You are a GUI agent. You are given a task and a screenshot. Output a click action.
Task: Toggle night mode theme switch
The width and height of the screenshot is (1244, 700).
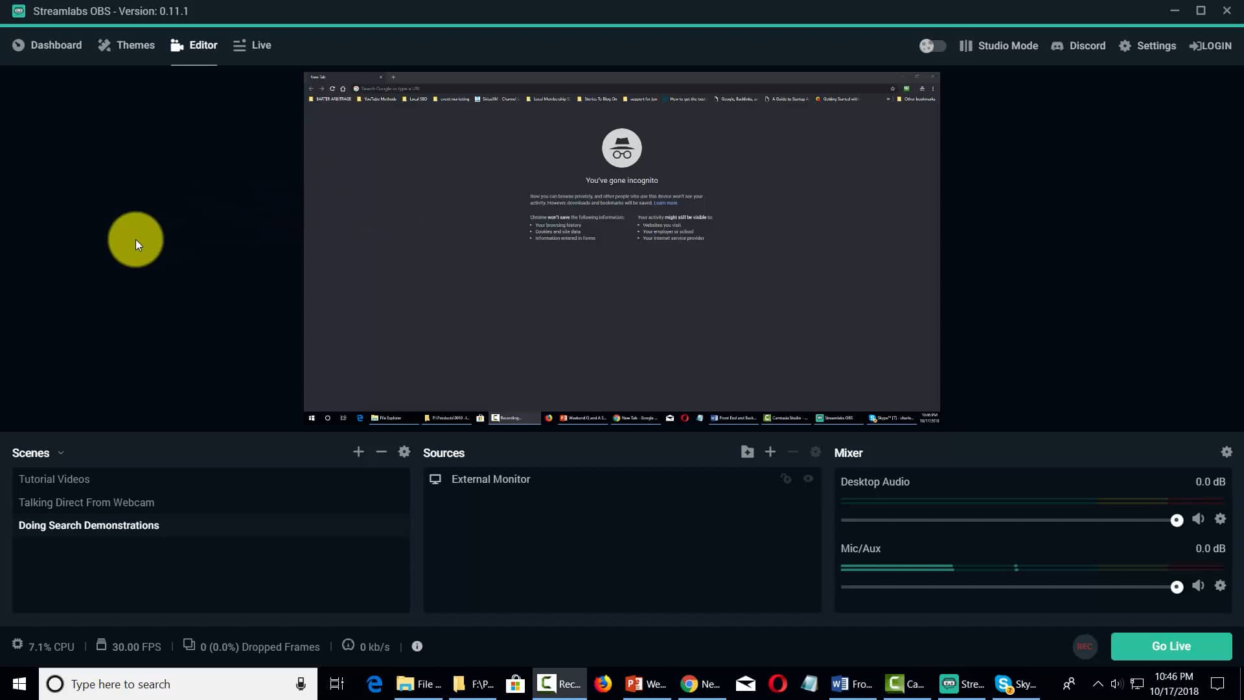932,45
